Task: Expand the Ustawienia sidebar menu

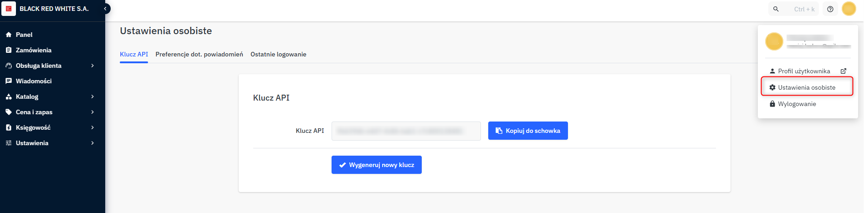Action: click(92, 143)
